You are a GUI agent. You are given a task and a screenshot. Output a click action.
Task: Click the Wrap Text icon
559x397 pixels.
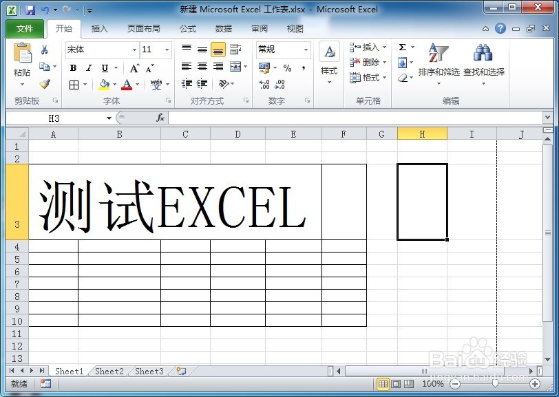(235, 49)
